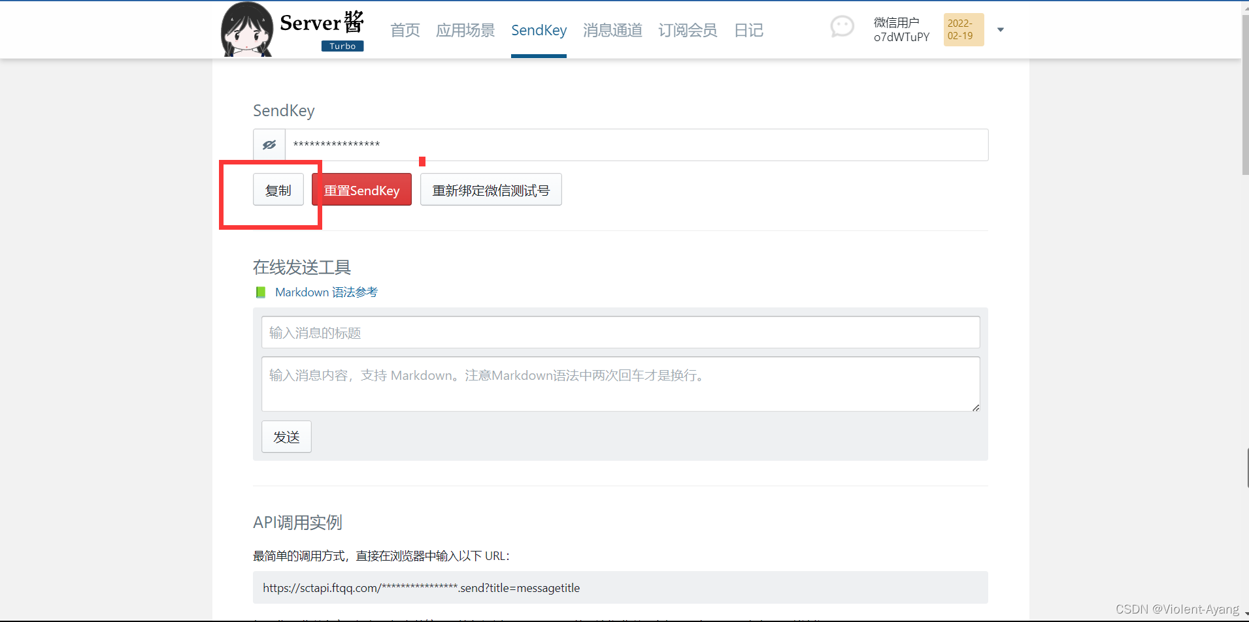1249x622 pixels.
Task: Expand the user account dropdown arrow
Action: pyautogui.click(x=1000, y=30)
